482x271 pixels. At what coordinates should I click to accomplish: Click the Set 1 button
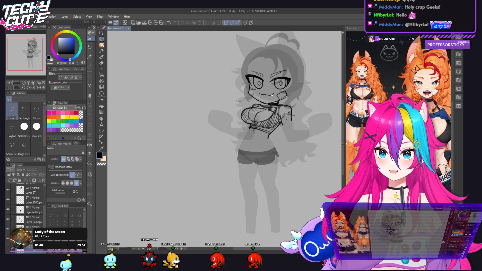[90, 39]
